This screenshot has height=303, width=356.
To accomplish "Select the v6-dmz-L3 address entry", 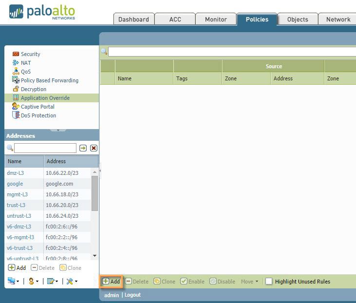I will 19,227.
